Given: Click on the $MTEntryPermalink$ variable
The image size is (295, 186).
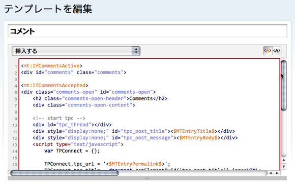Looking at the screenshot, I should [135, 164].
